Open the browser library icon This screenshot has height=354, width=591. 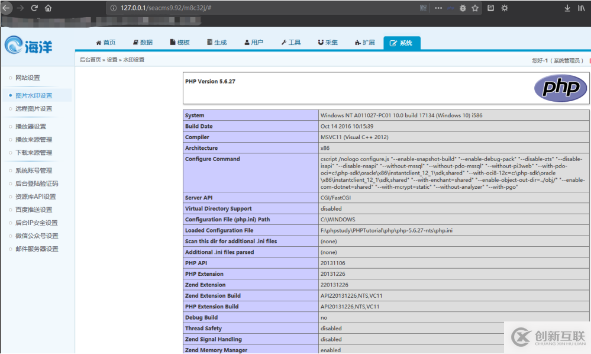[x=582, y=8]
